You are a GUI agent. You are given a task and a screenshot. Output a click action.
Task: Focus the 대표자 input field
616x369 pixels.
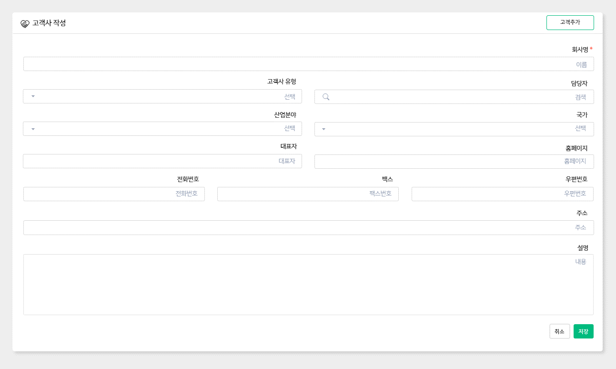(x=162, y=161)
